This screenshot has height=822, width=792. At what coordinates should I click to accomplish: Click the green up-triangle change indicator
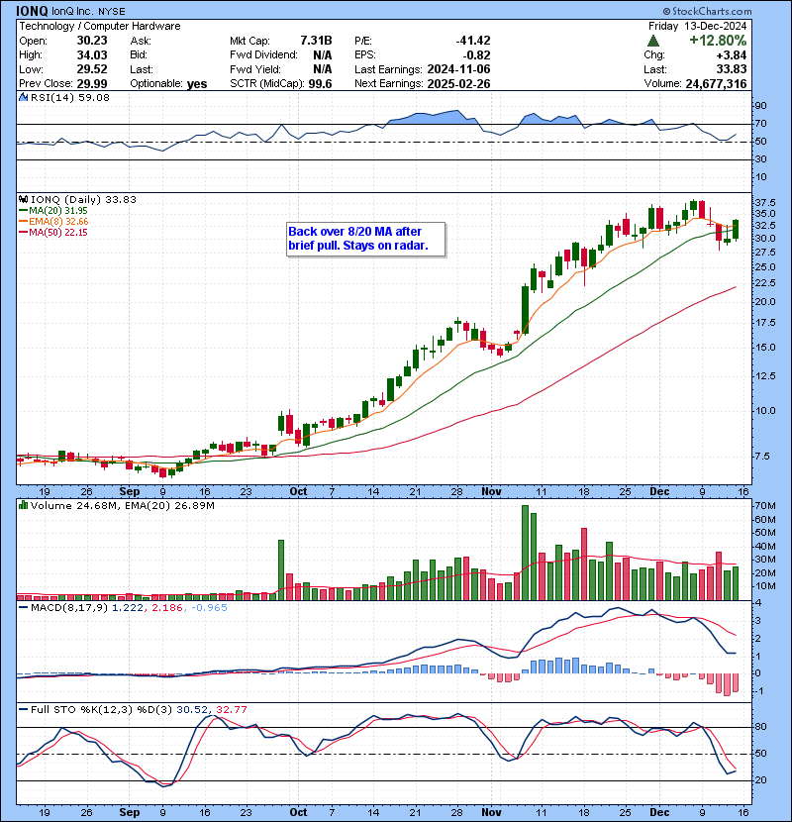click(653, 41)
